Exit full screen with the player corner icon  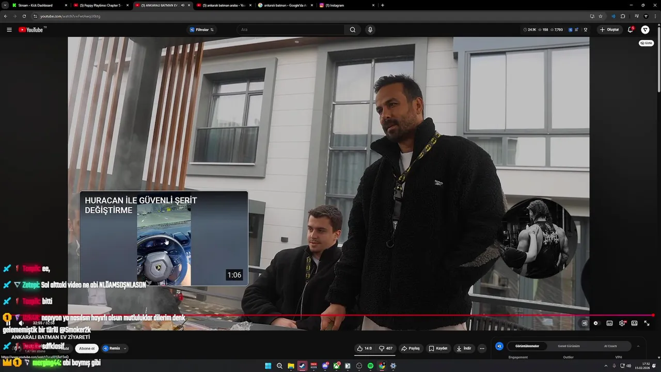tap(647, 323)
